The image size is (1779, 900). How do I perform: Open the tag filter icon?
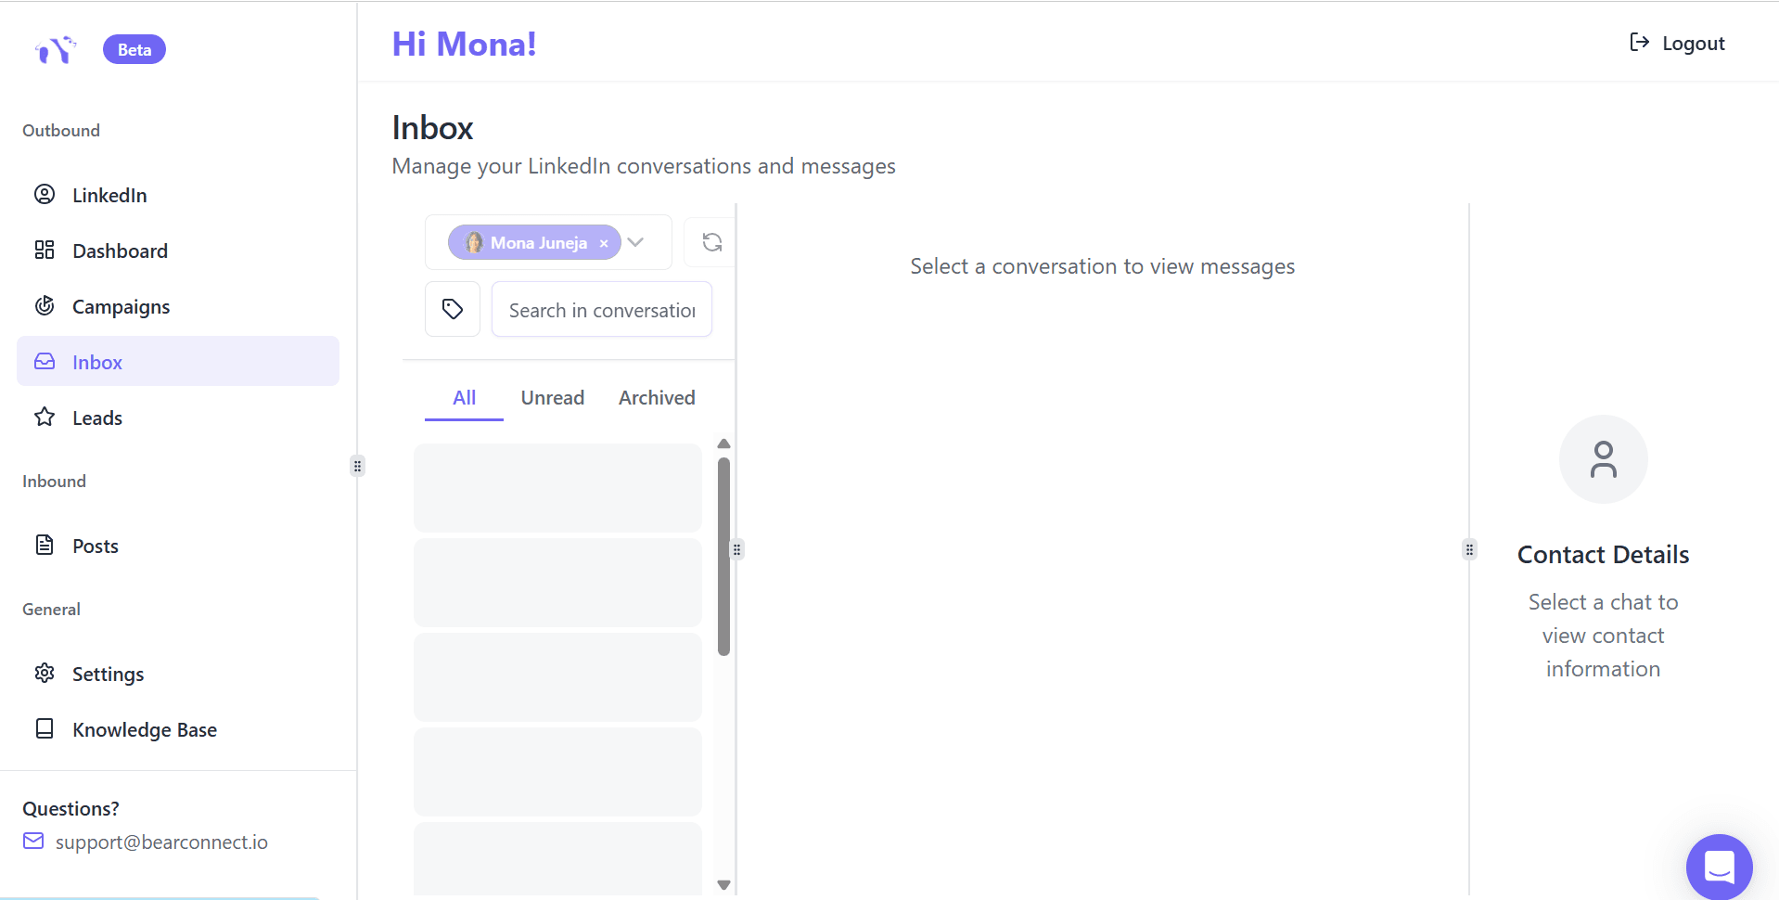tap(452, 308)
